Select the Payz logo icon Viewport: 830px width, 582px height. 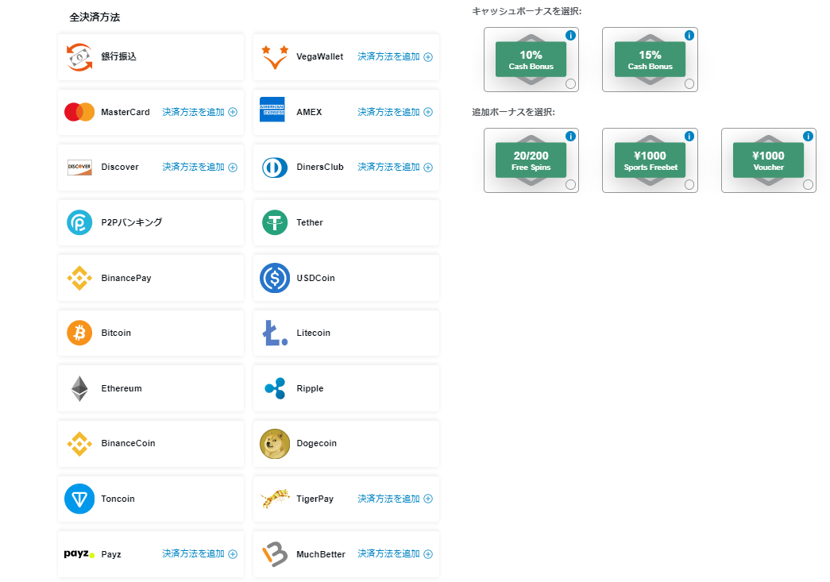79,554
